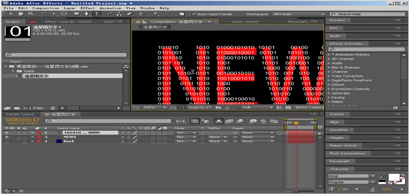This screenshot has width=409, height=194.
Task: Click the Active Camera view button
Action: point(309,107)
